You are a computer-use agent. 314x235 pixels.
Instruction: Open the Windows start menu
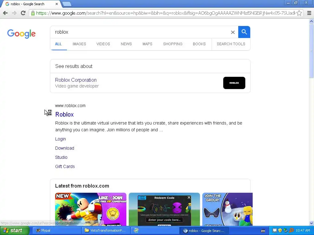14,230
